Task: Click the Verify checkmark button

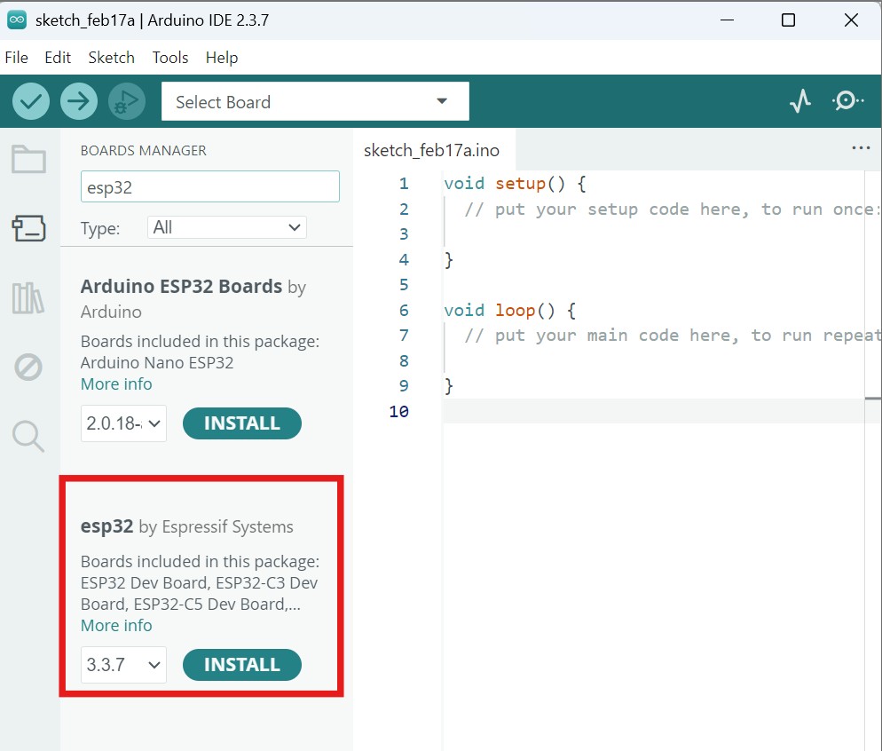Action: 31,101
